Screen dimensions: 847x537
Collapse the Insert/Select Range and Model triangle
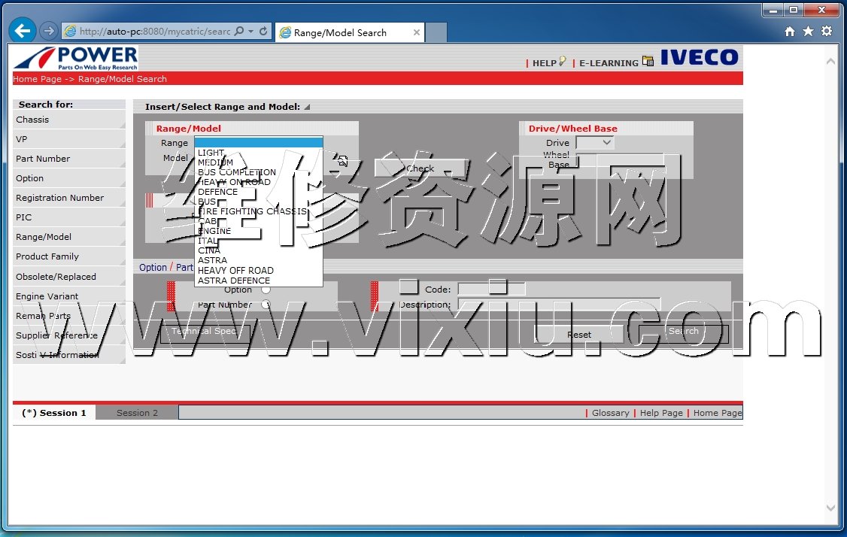(307, 107)
